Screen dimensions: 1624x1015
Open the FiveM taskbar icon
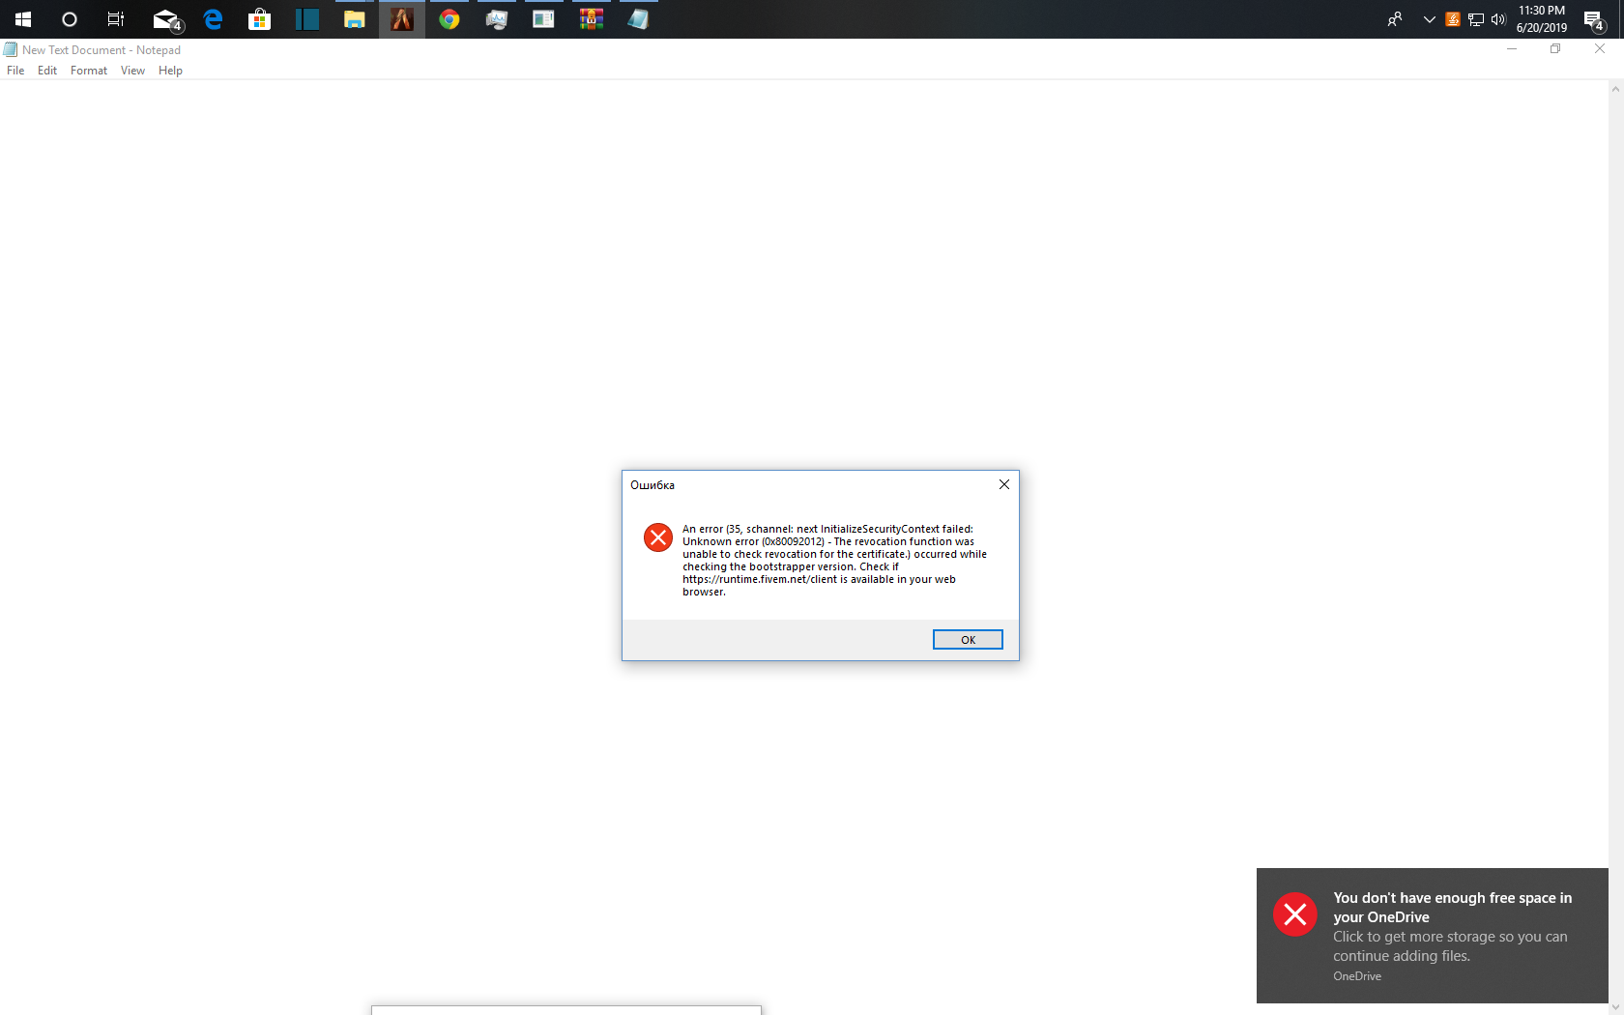click(x=401, y=19)
